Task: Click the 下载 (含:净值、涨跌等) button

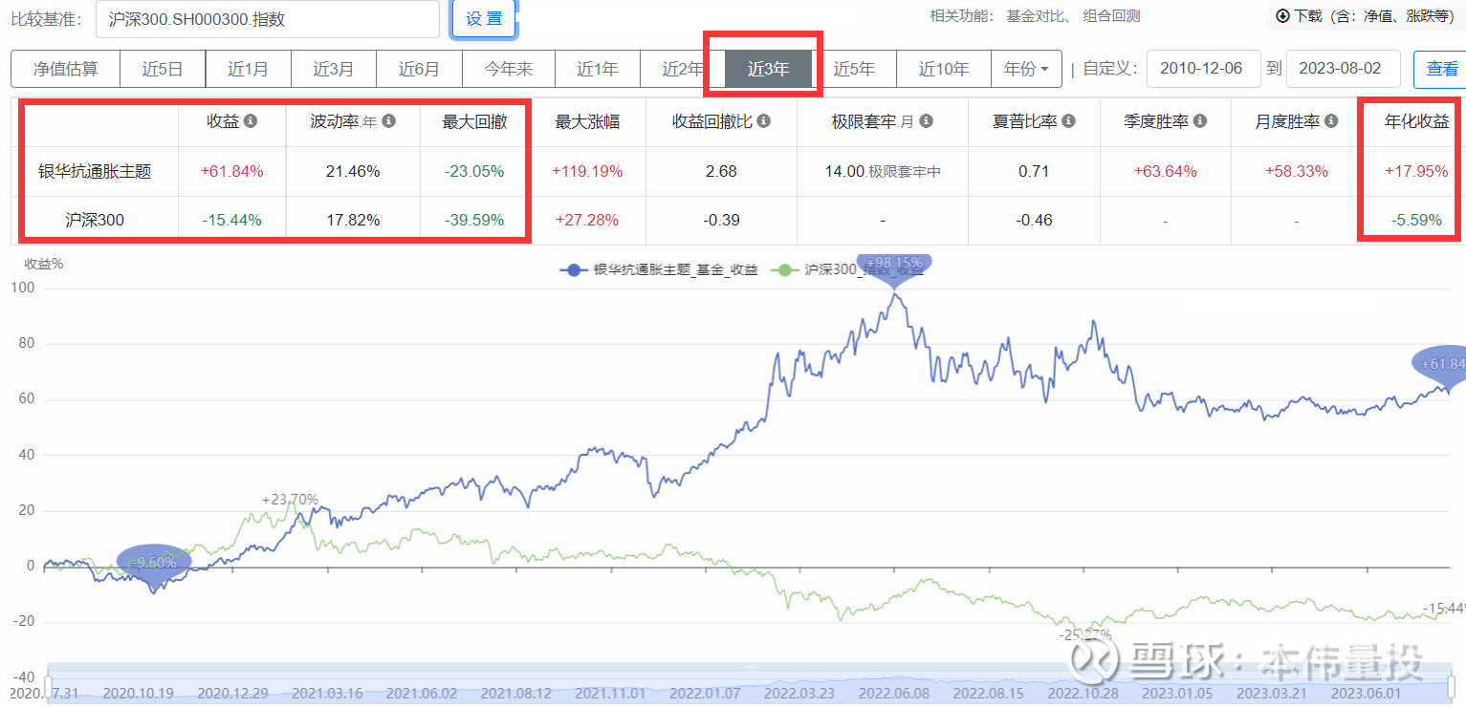Action: [1366, 15]
